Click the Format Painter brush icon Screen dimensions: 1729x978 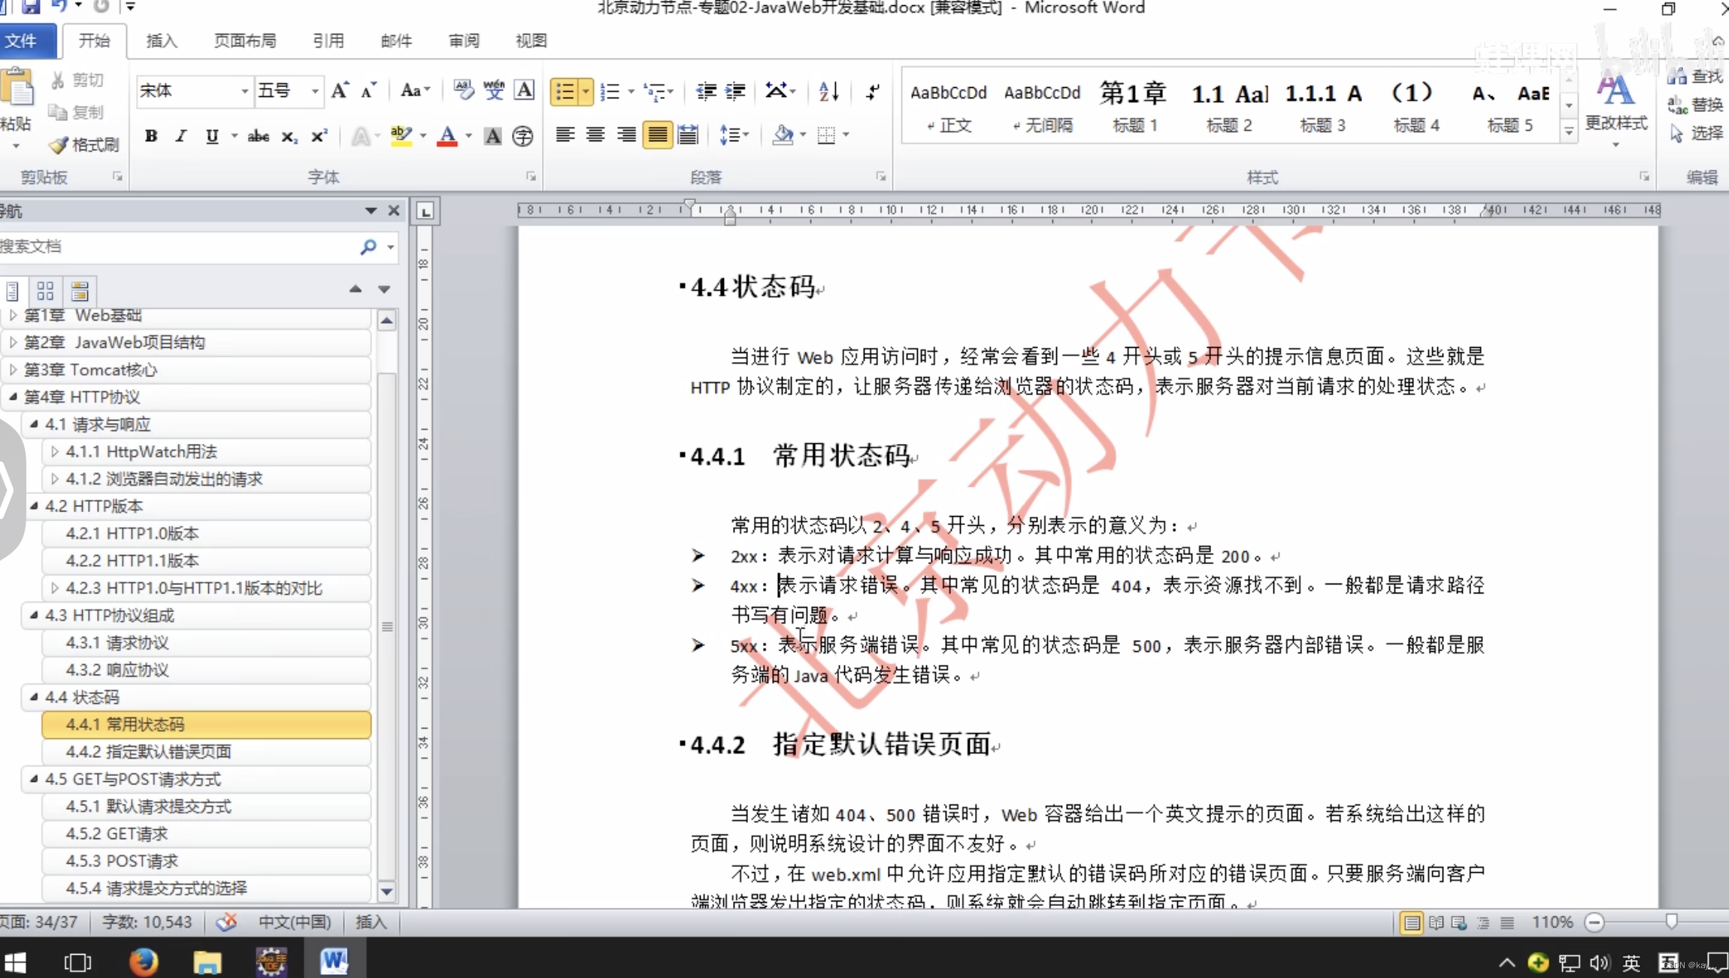[x=59, y=144]
